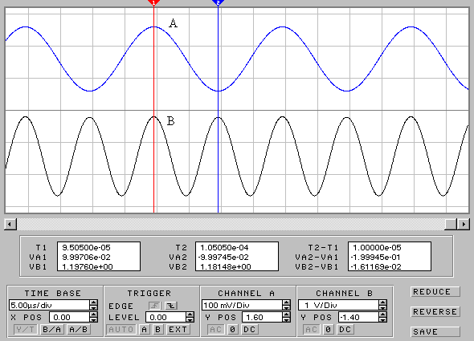Increase the time base value

click(x=94, y=302)
